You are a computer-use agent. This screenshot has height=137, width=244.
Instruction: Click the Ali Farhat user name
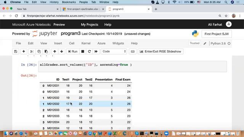215,24
